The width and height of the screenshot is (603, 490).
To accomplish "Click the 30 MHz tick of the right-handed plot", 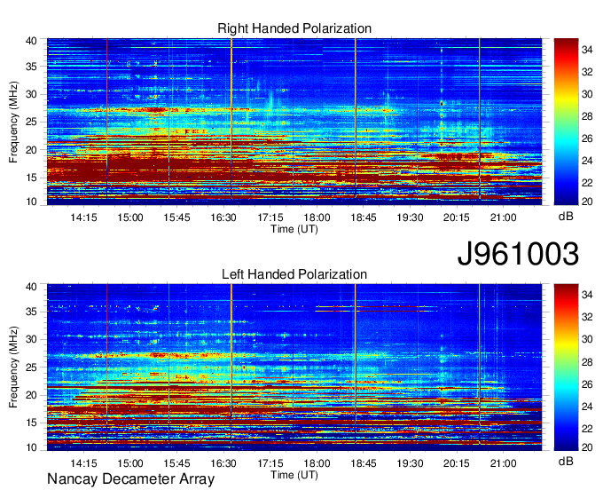I will (x=31, y=94).
